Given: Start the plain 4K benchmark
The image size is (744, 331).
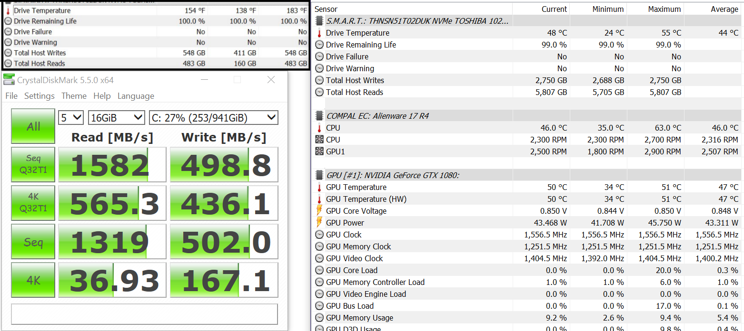Looking at the screenshot, I should (33, 280).
